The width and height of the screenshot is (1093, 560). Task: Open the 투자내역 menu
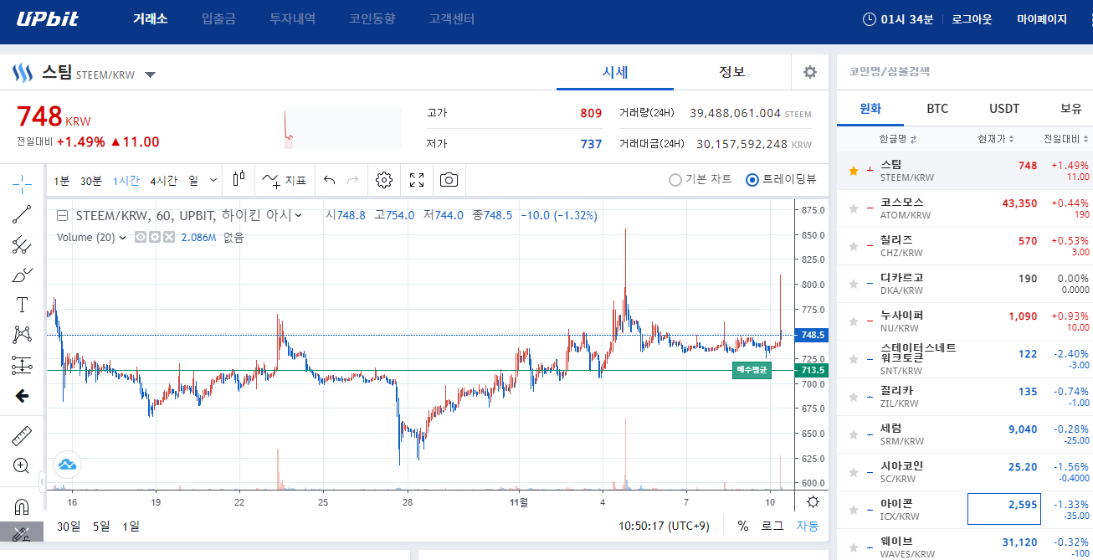293,18
